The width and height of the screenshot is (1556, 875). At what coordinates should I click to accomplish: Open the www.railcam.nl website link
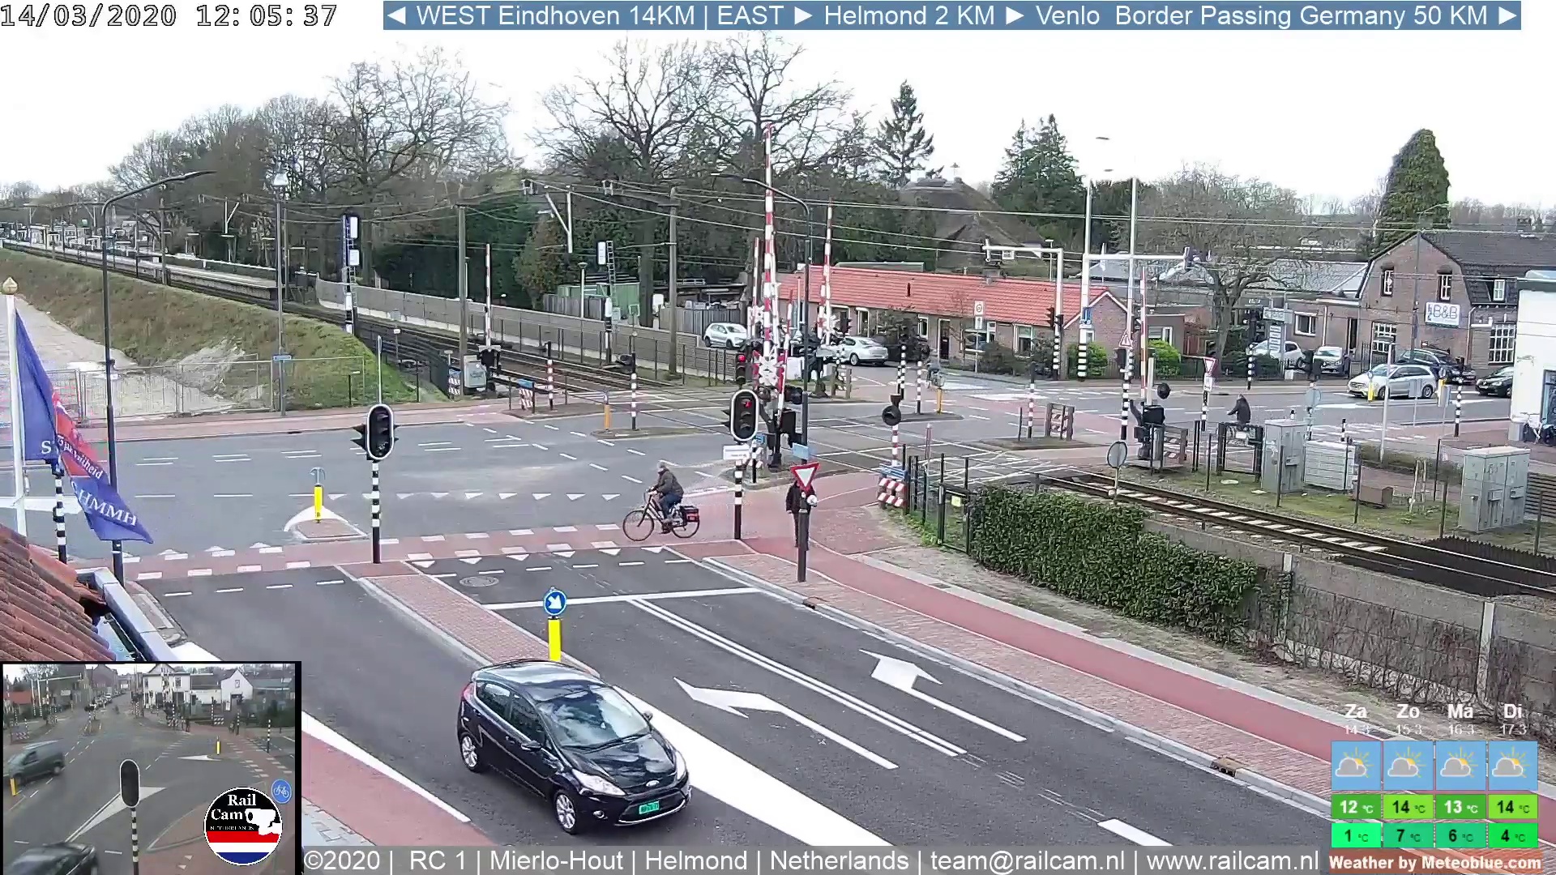[x=1232, y=860]
